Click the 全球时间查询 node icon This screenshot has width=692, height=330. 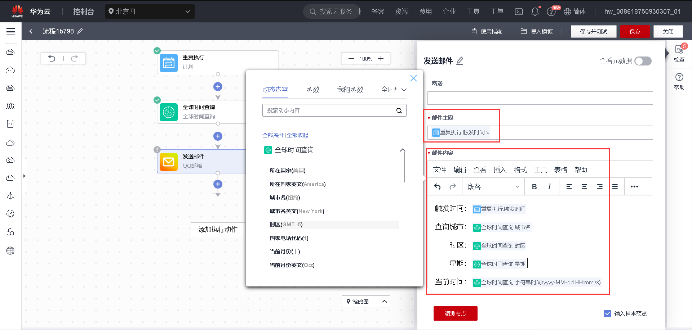(x=168, y=112)
